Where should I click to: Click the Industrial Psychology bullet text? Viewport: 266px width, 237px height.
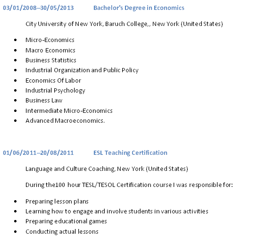[x=55, y=91]
